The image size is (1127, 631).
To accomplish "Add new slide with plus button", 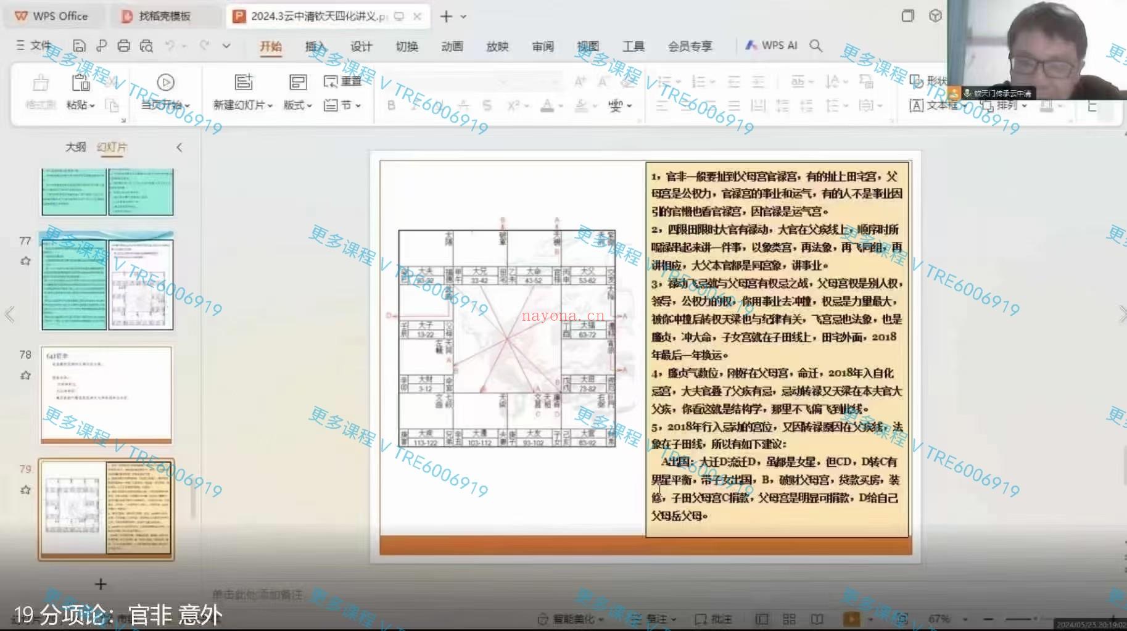I will tap(101, 584).
